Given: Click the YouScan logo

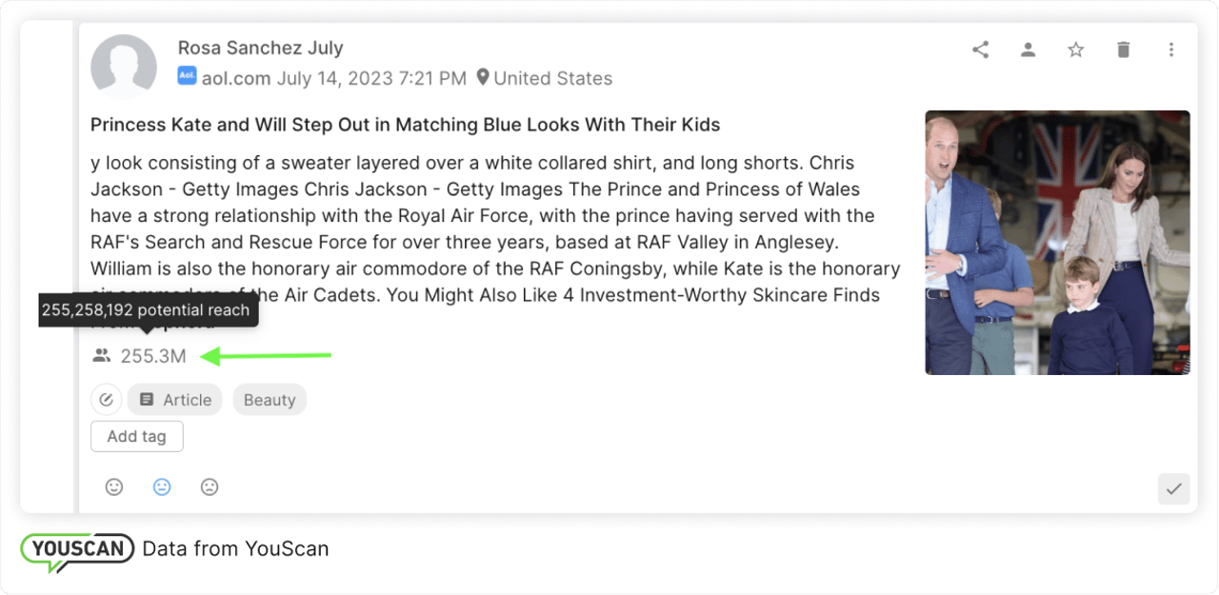Looking at the screenshot, I should tap(77, 549).
